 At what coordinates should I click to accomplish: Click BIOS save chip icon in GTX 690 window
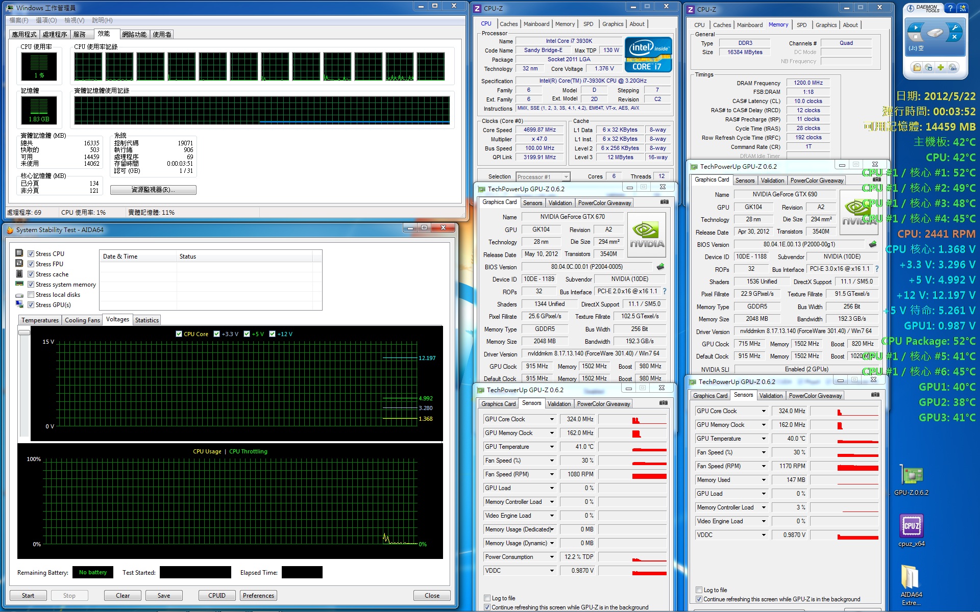(x=873, y=244)
